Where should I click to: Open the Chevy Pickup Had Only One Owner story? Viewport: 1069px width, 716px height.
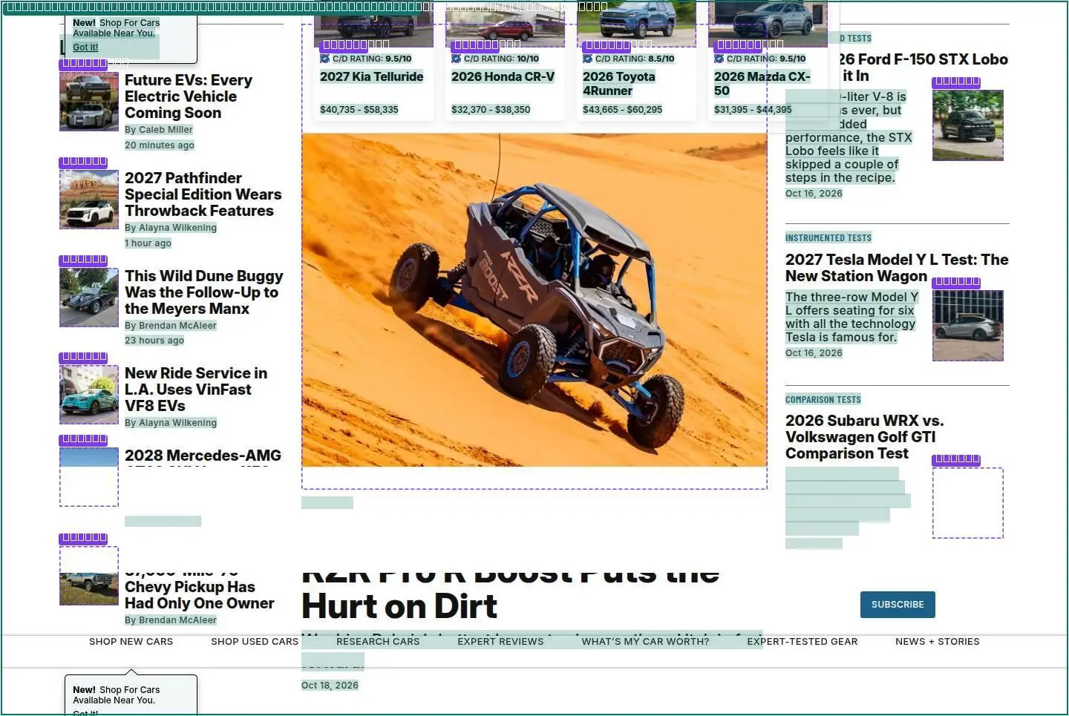pyautogui.click(x=199, y=591)
